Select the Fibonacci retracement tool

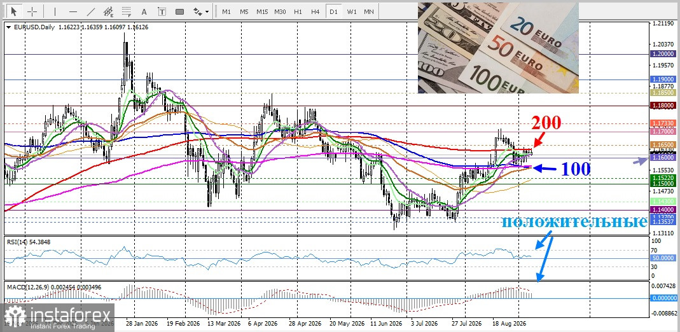click(126, 11)
